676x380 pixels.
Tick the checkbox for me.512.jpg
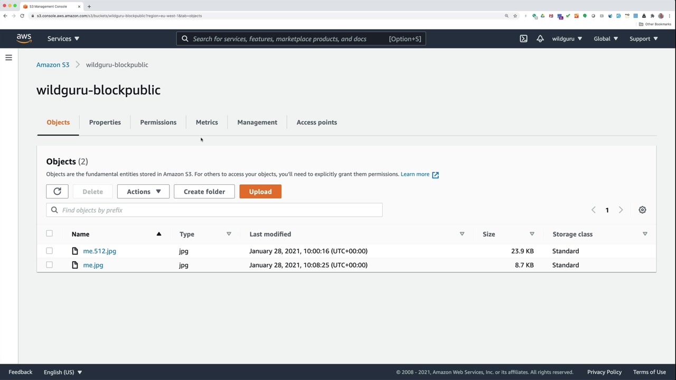coord(49,251)
